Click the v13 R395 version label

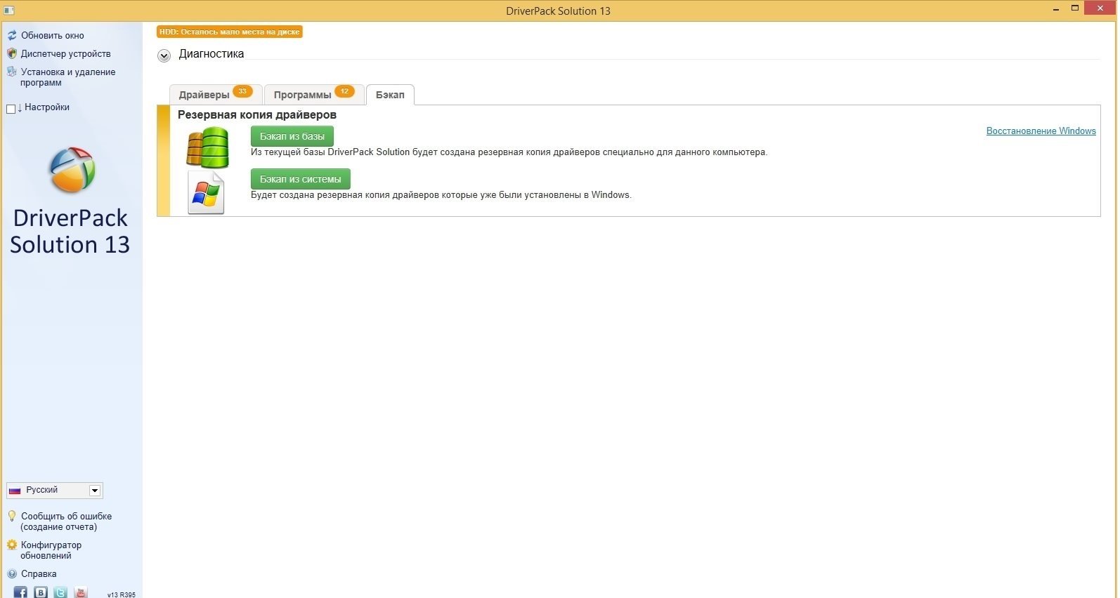pos(122,594)
